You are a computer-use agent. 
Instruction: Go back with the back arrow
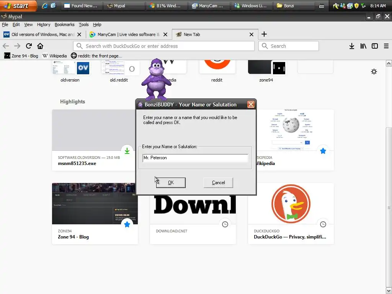tap(6, 46)
